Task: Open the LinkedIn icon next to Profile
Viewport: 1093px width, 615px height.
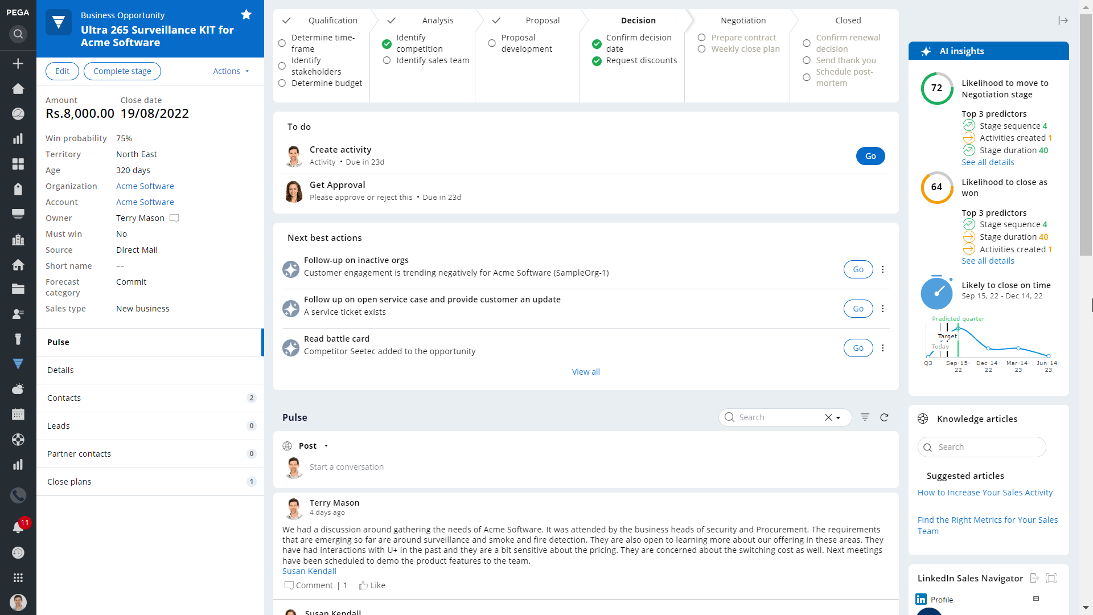Action: (922, 599)
